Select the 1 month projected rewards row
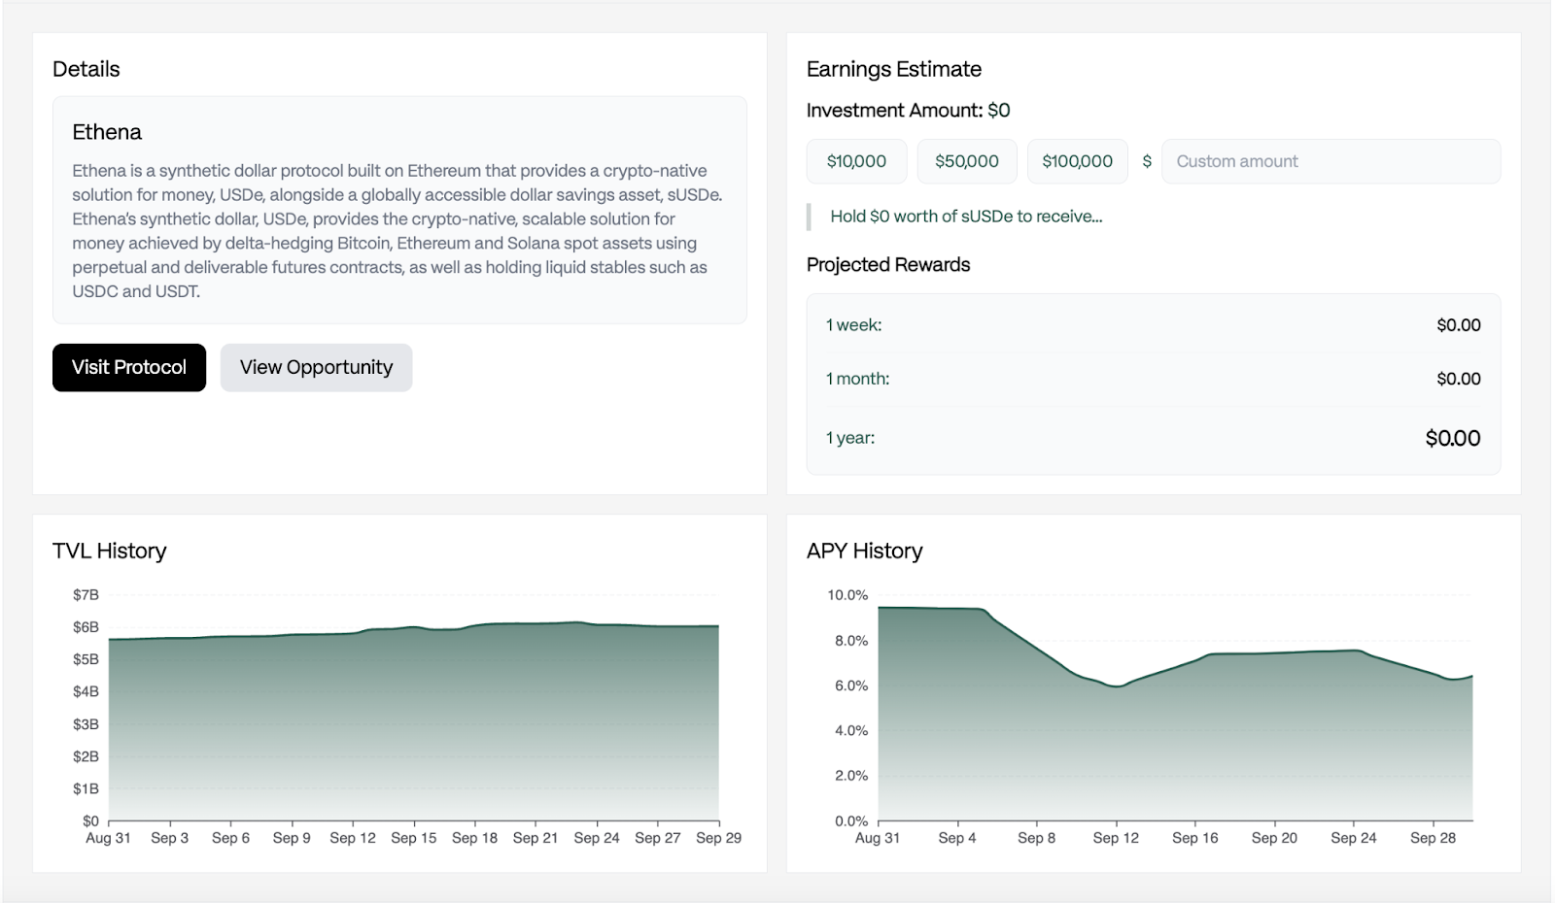Screen dimensions: 1555x903 coord(1153,379)
